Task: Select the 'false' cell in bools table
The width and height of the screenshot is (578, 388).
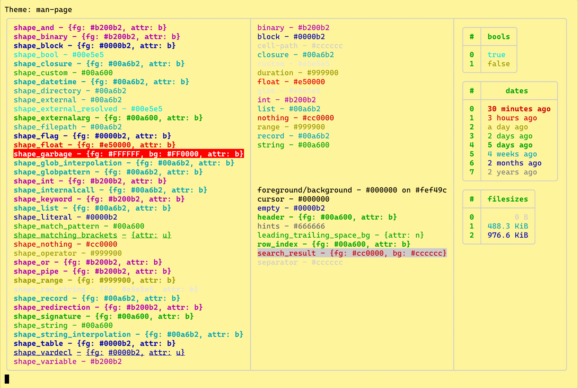Action: (499, 64)
